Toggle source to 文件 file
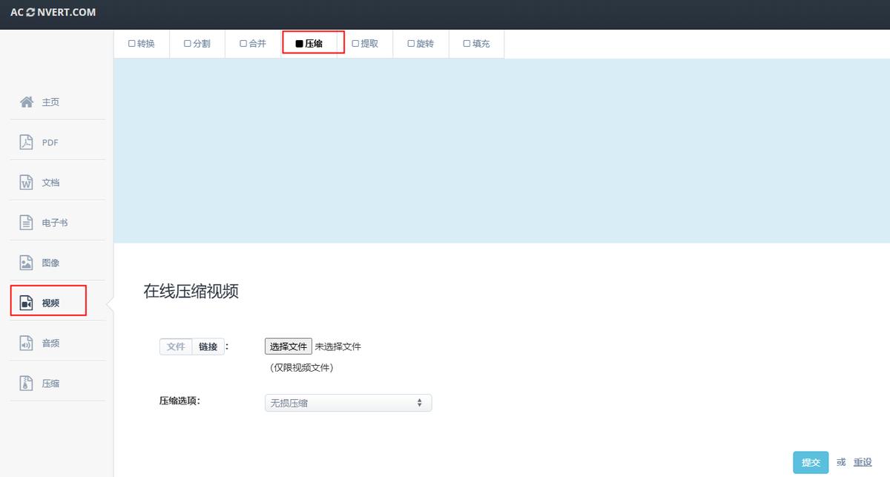Viewport: 890px width, 477px height. (176, 346)
